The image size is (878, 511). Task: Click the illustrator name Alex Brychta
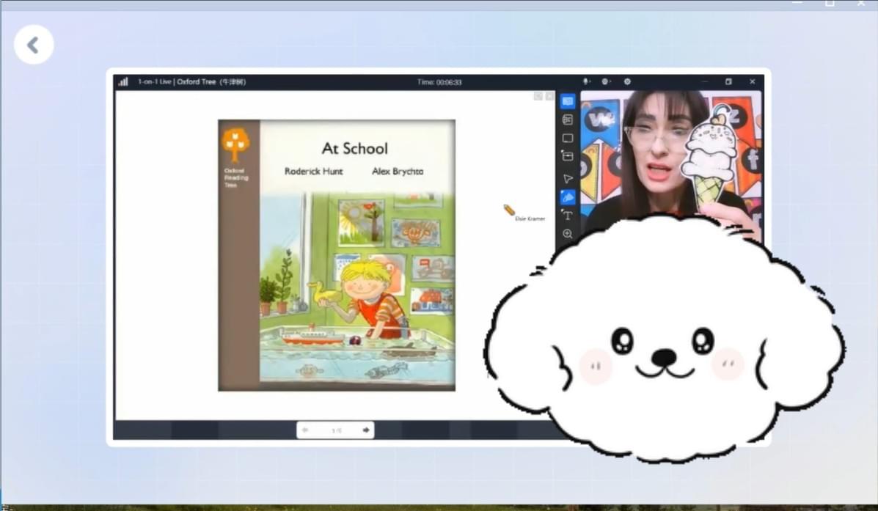[x=398, y=172]
